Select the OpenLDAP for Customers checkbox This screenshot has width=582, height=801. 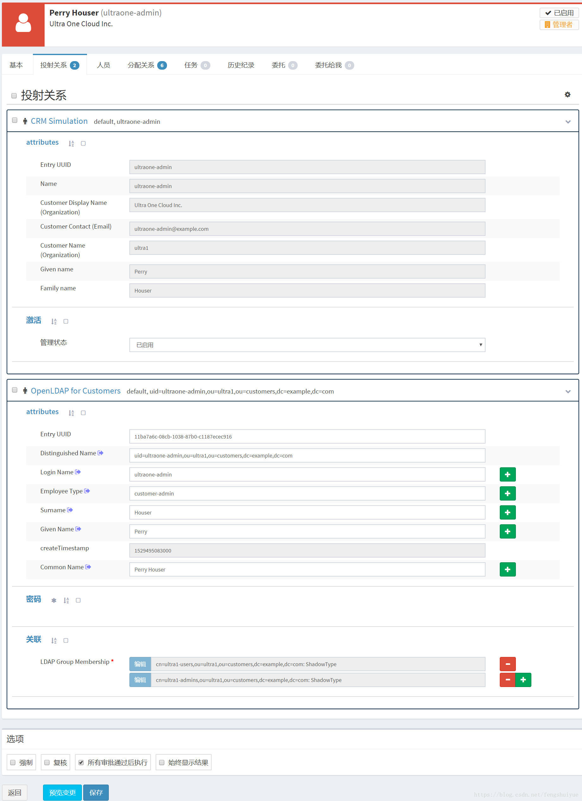15,390
